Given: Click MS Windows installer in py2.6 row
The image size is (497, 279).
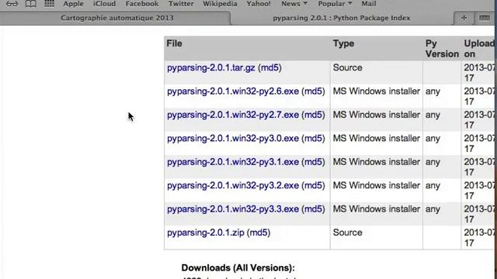Looking at the screenshot, I should tap(376, 91).
